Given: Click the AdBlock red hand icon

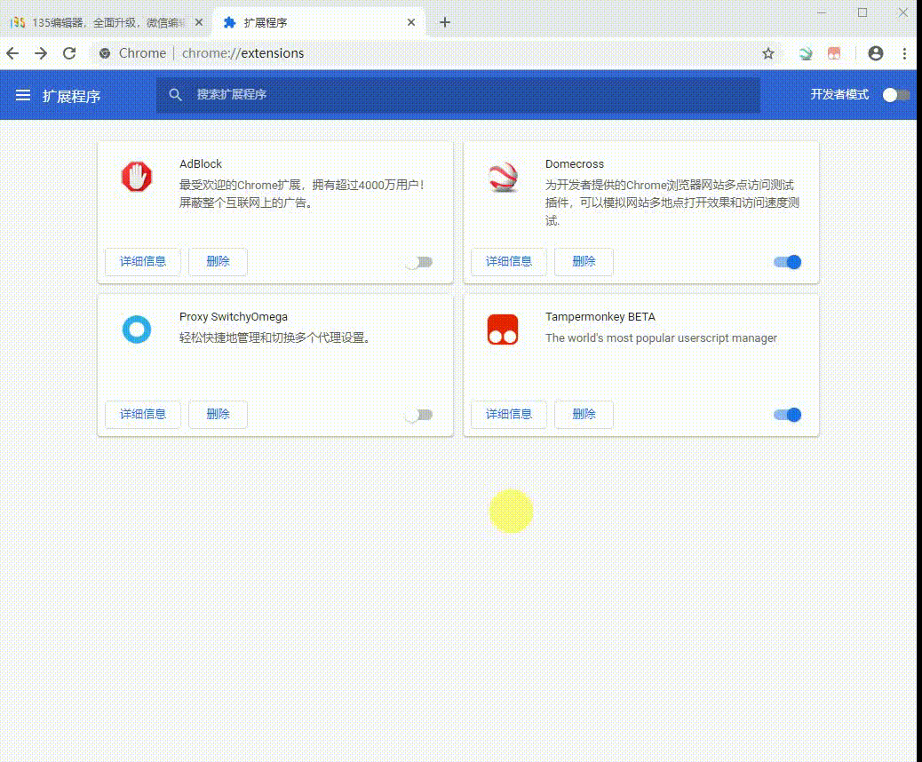Looking at the screenshot, I should tap(137, 177).
